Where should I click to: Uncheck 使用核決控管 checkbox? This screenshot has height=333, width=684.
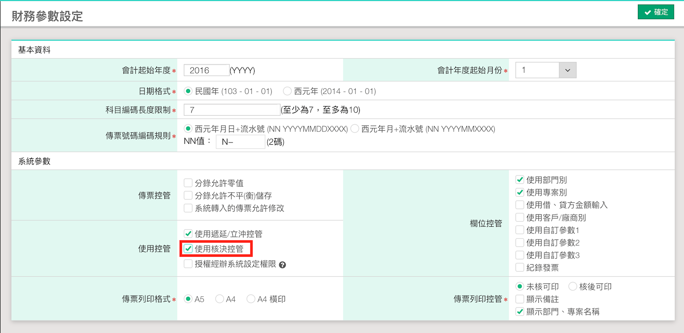(188, 248)
